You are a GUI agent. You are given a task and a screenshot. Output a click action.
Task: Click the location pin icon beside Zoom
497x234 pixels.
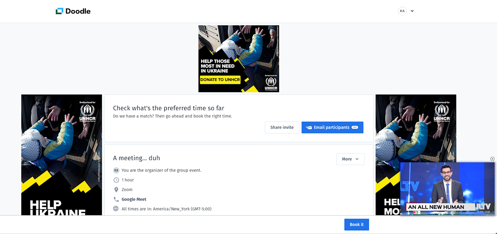[116, 190]
